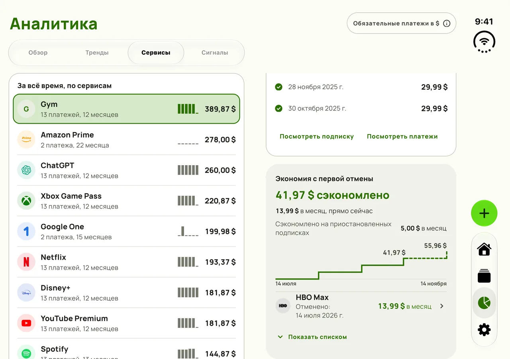The width and height of the screenshot is (510, 359).
Task: Click the Xbox Game Pass logo
Action: click(x=26, y=201)
